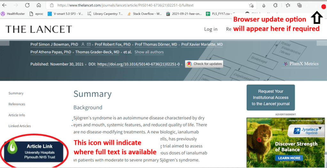Jump to References in the side navigation
Image resolution: width=327 pixels, height=168 pixels.
17,104
